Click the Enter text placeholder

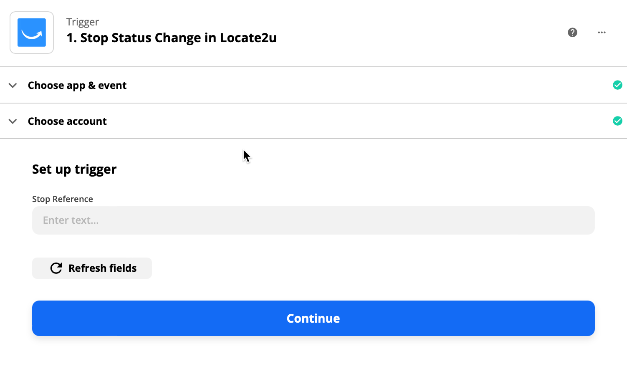pyautogui.click(x=71, y=220)
